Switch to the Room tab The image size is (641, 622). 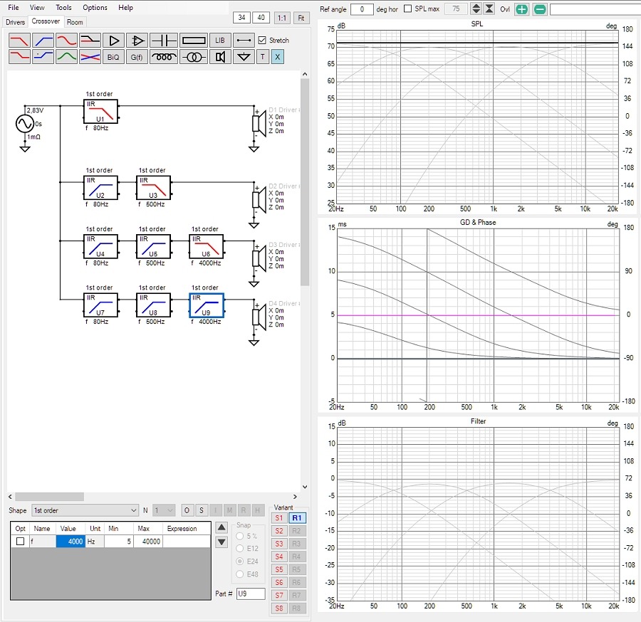[75, 22]
